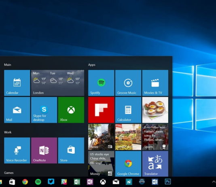Open OneNote from the taskbar
Image resolution: width=216 pixels, height=187 pixels.
pos(90,182)
